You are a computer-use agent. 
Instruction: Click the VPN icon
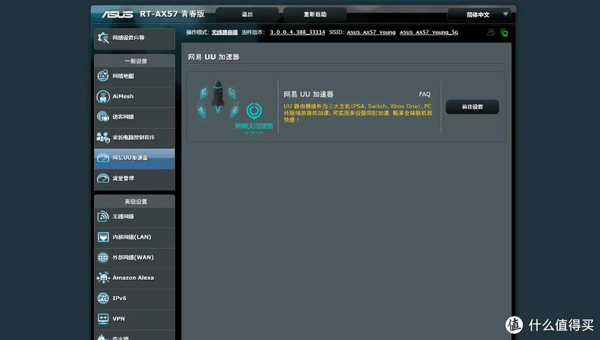click(103, 319)
